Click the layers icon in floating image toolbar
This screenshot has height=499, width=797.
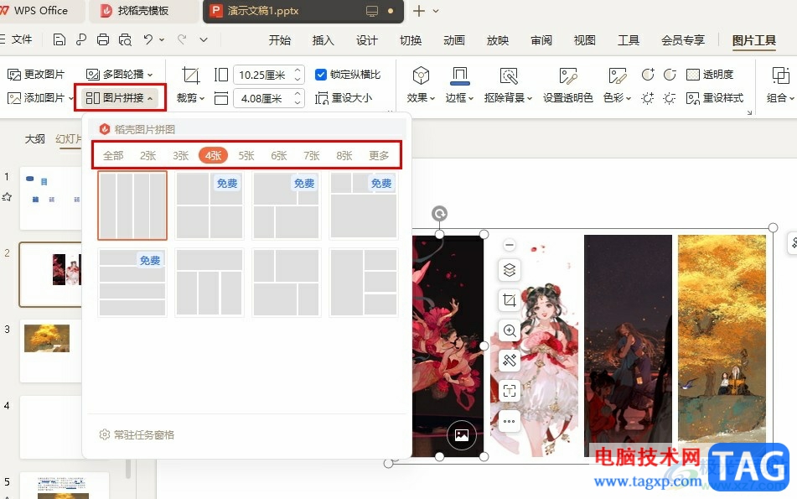coord(510,269)
